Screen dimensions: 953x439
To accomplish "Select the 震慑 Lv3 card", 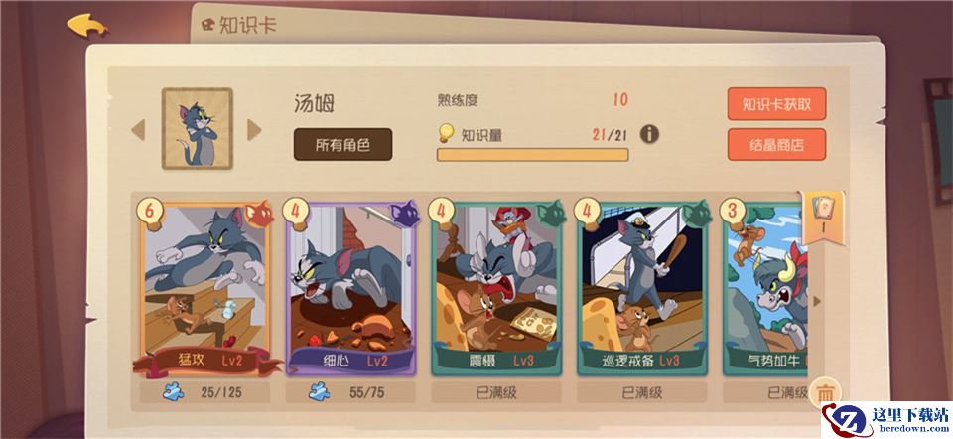I will [497, 289].
